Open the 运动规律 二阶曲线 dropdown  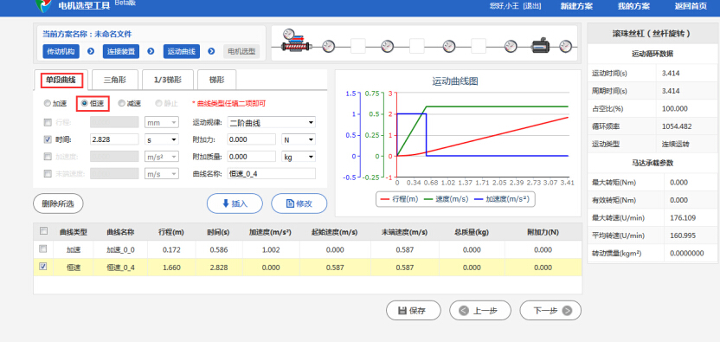[272, 123]
